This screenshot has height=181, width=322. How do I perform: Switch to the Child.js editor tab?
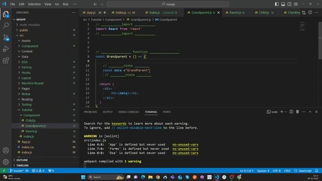pos(264,13)
